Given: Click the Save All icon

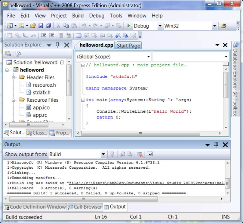Looking at the screenshot, I should click(x=49, y=26).
